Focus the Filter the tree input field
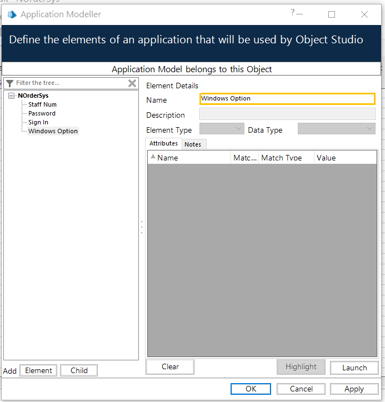The image size is (385, 402). [71, 83]
